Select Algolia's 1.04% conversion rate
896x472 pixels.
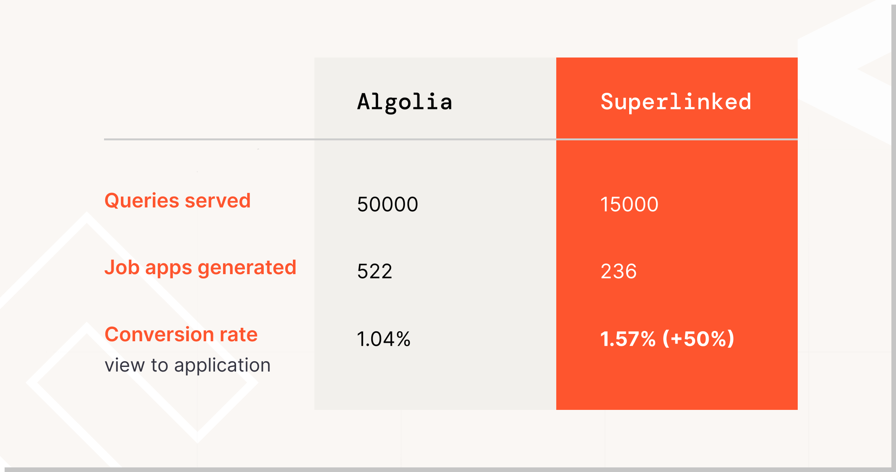(x=384, y=339)
